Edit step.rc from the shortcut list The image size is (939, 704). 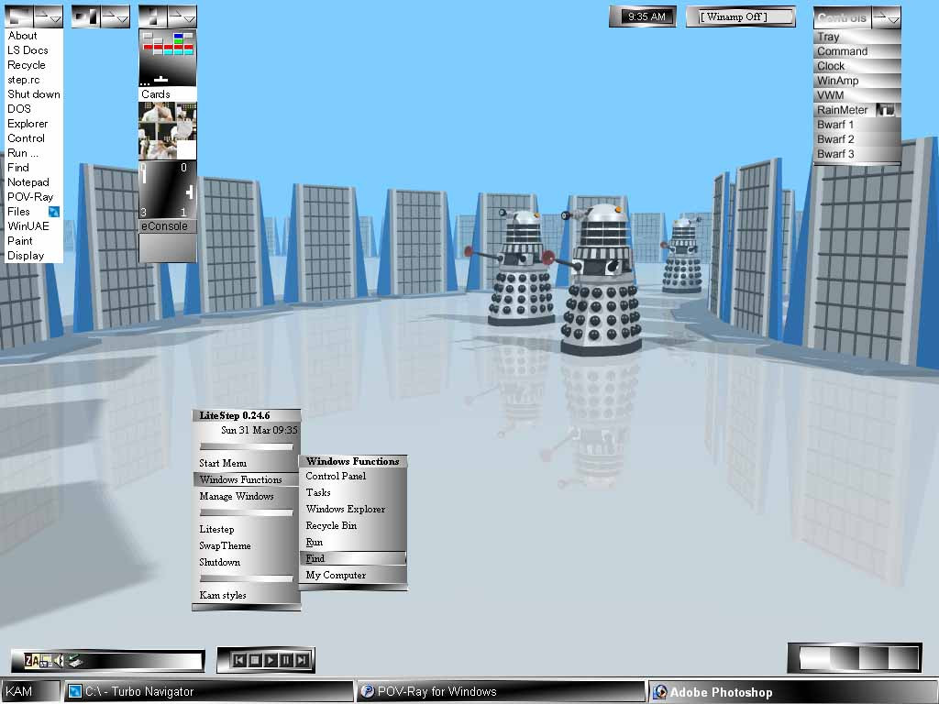[x=34, y=80]
